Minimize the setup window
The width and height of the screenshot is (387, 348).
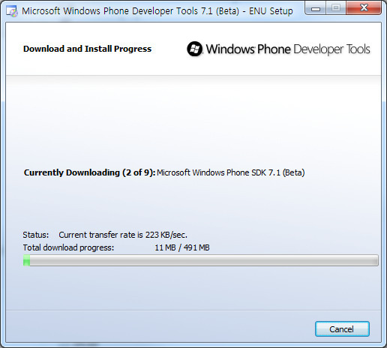pyautogui.click(x=316, y=9)
